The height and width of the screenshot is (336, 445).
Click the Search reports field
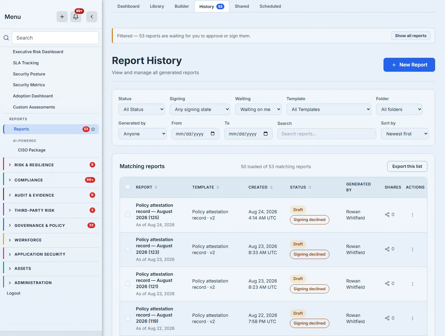(327, 134)
